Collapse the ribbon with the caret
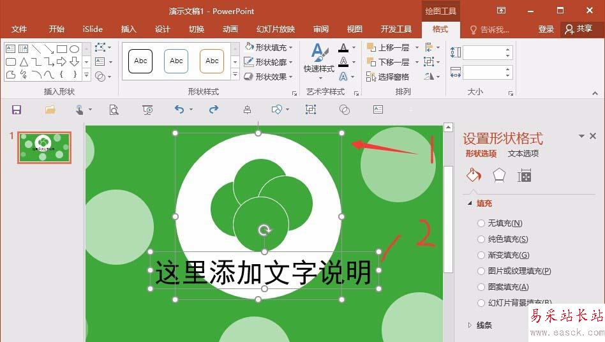The image size is (605, 342). 595,93
